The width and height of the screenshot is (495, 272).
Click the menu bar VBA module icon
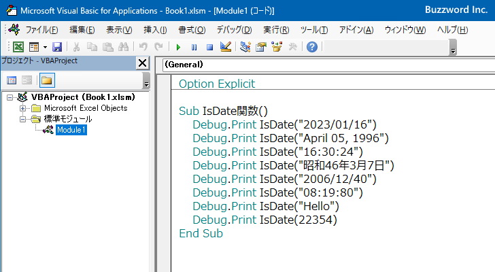[x=14, y=30]
